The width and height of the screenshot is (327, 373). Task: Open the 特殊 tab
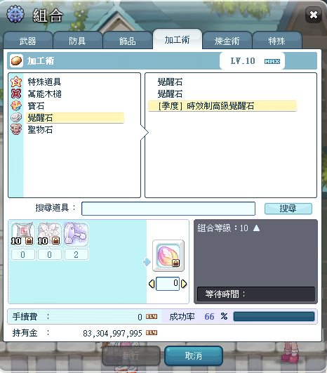(277, 41)
